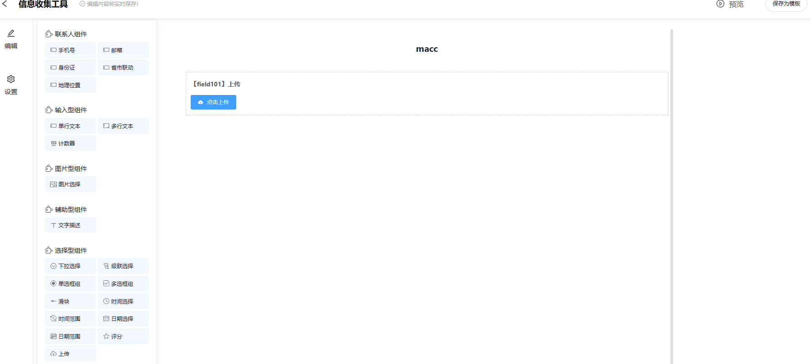Click the form canvas vertical scrollbar
Image resolution: width=811 pixels, height=364 pixels.
coord(671,196)
